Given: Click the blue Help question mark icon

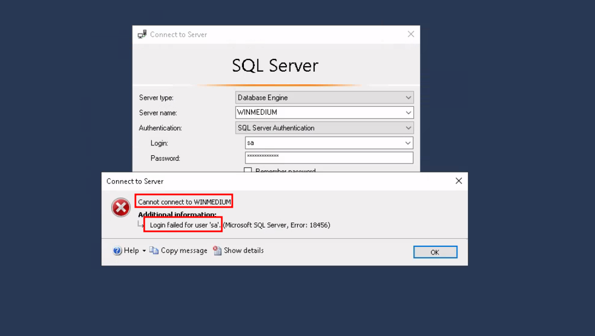Looking at the screenshot, I should [x=117, y=251].
